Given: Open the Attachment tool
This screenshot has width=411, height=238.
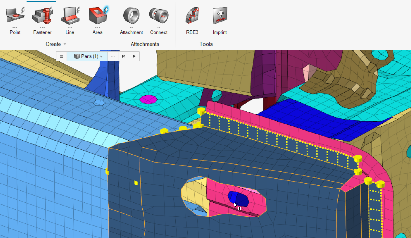Looking at the screenshot, I should 131,16.
